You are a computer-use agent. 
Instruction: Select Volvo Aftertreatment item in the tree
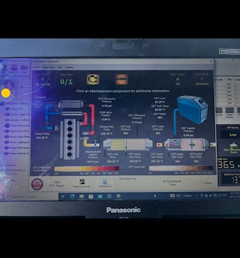pyautogui.click(x=17, y=126)
